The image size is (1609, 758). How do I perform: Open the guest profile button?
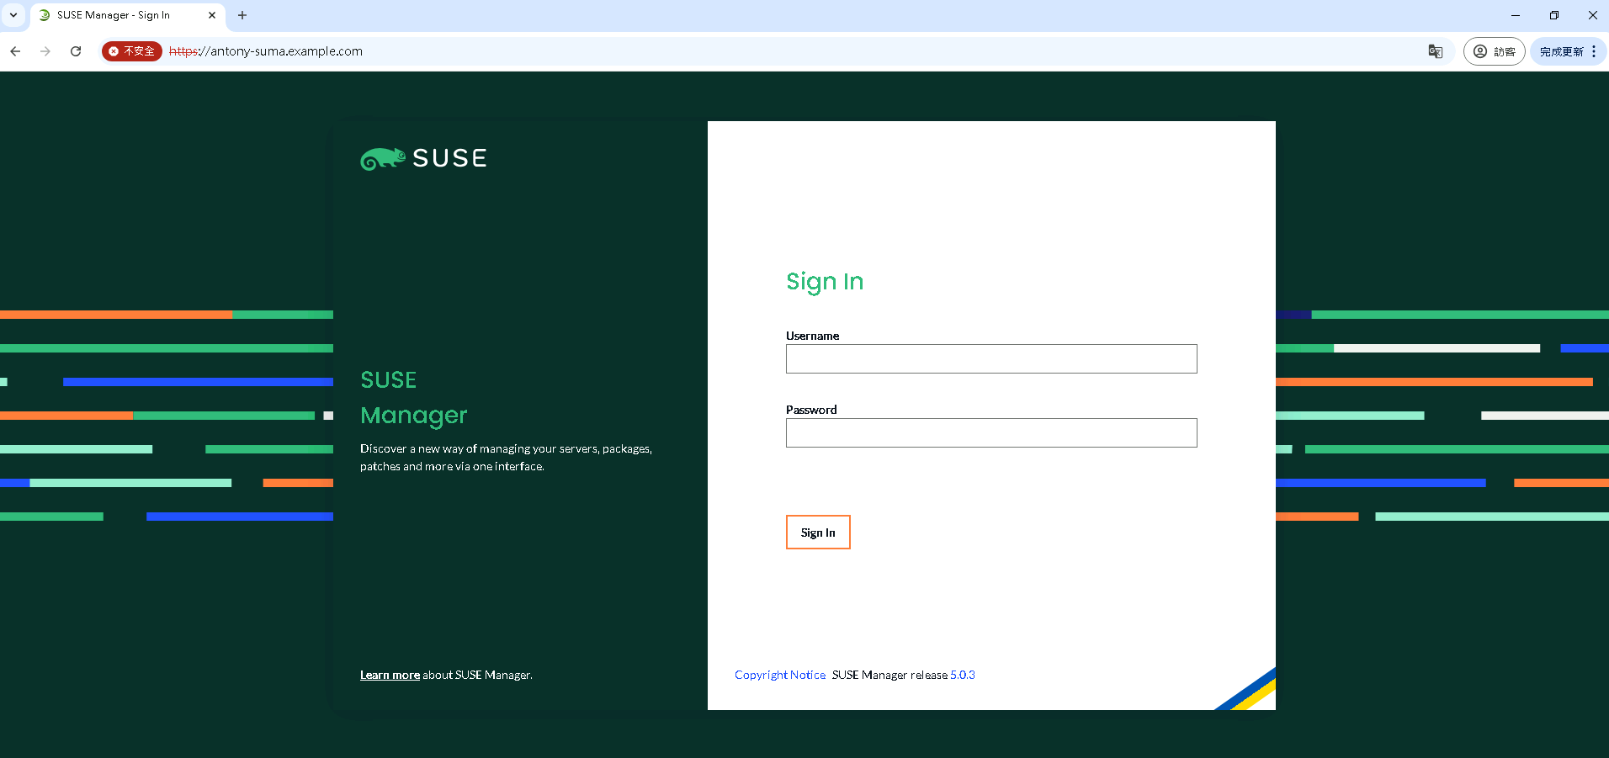click(1495, 51)
